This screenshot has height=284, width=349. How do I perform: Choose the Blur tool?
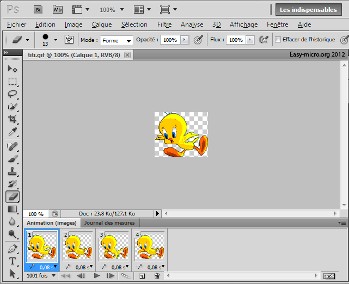click(13, 221)
